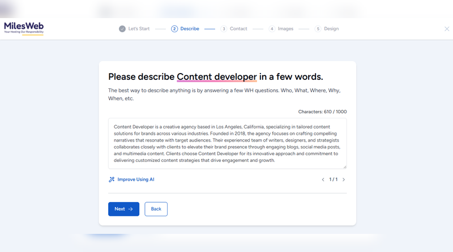Screen dimensions: 453x252
Task: Click the step 5 number circle
Action: point(318,29)
